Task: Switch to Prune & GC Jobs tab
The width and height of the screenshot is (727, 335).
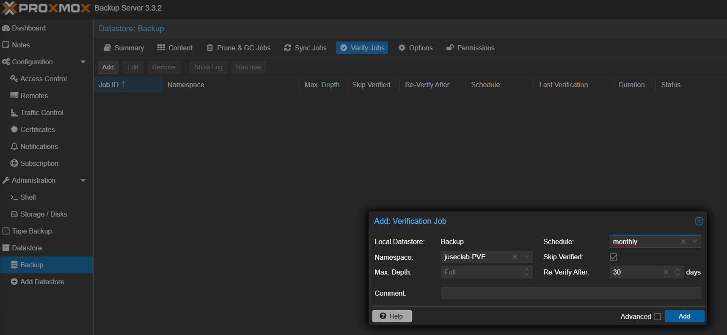Action: coord(239,48)
